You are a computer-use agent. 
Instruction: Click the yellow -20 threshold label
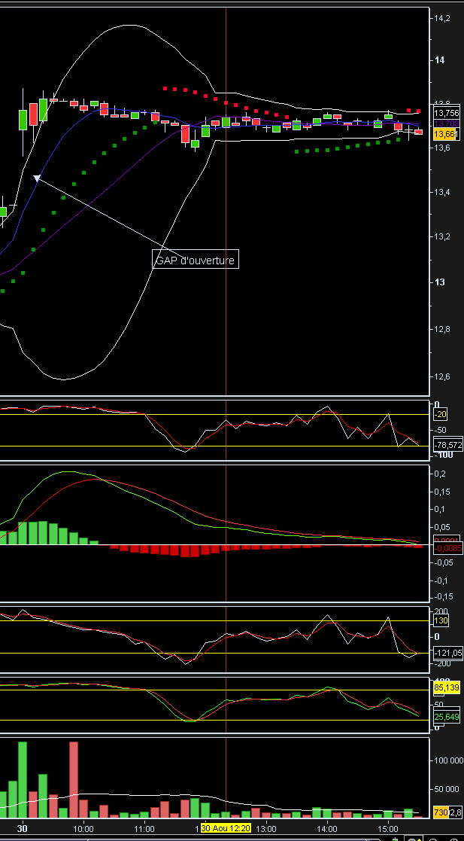click(441, 414)
